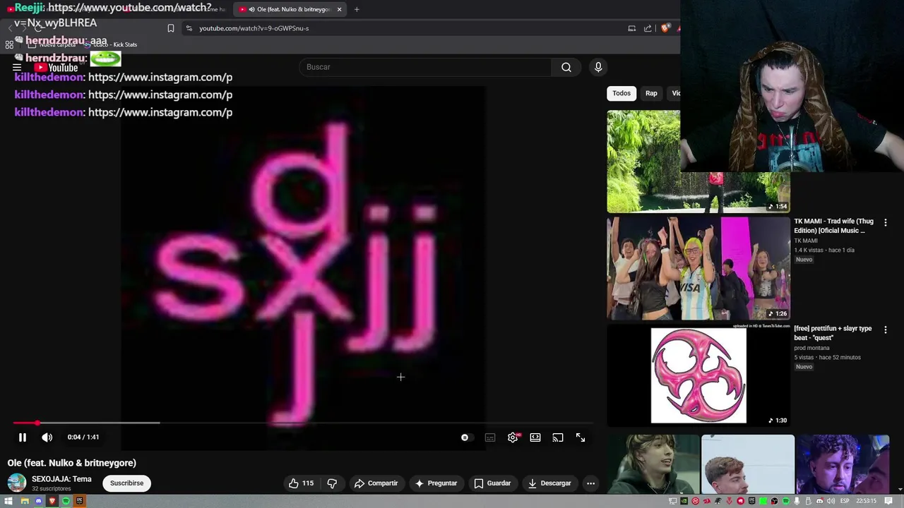Subscribe to channel with Suscribirse button
Image resolution: width=904 pixels, height=508 pixels.
coord(126,483)
